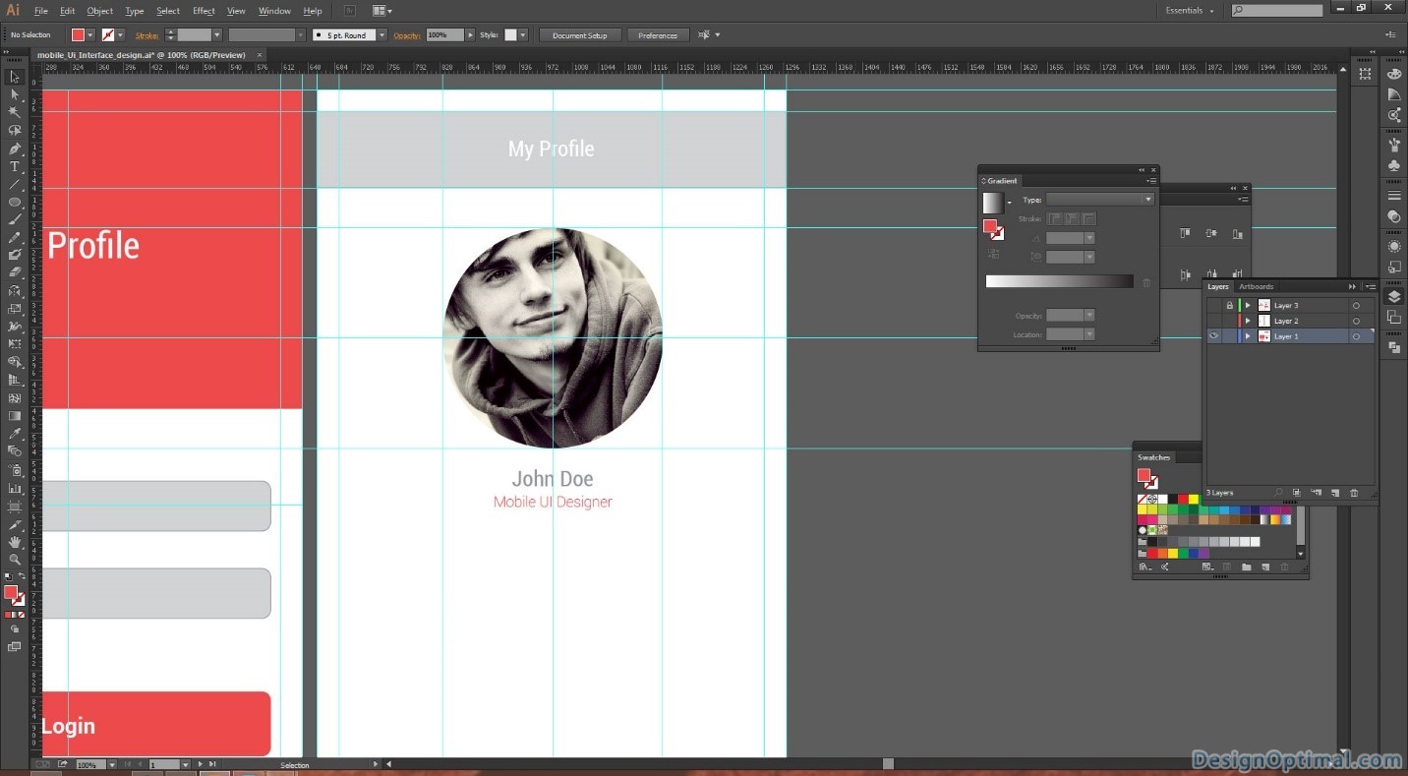Select the Column Graph tool
This screenshot has width=1408, height=776.
[x=15, y=488]
